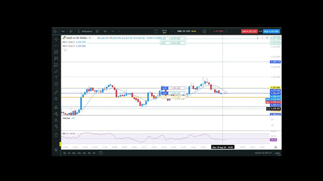This screenshot has height=181, width=323.
Task: Click the collapse pane icon top right
Action: [x=262, y=38]
